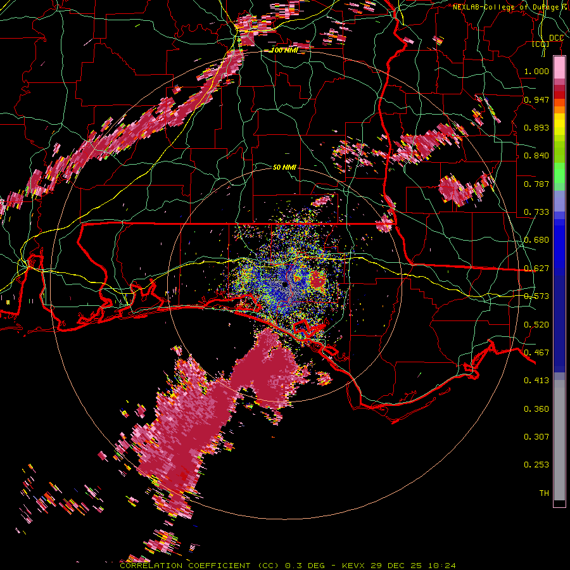
Task: Click the 0.893 color scale label
Action: pyautogui.click(x=536, y=127)
